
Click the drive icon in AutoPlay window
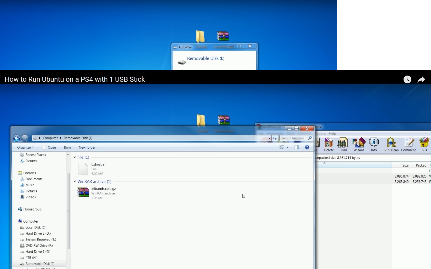point(182,62)
